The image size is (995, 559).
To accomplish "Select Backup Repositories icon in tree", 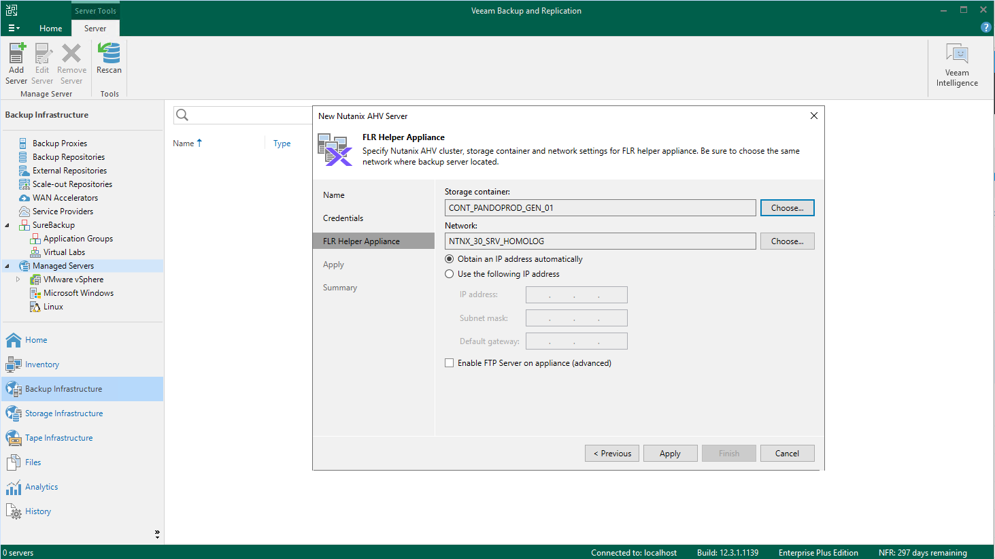I will coord(23,157).
